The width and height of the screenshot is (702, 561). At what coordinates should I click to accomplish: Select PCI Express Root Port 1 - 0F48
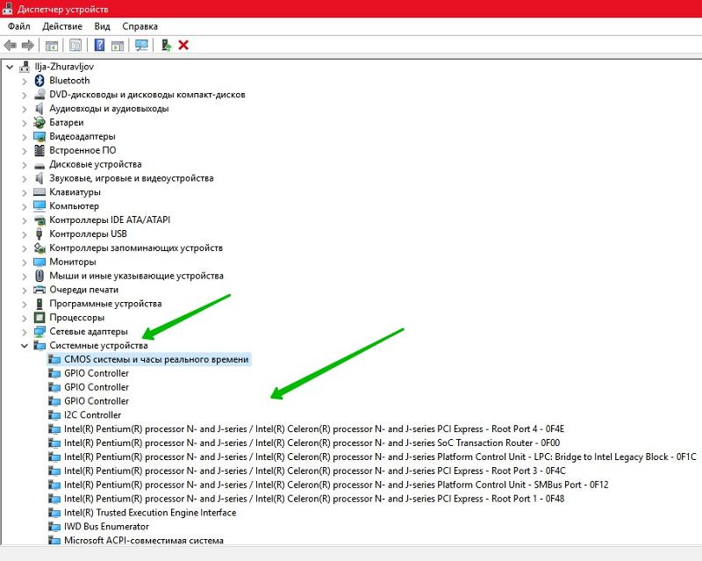click(x=314, y=499)
